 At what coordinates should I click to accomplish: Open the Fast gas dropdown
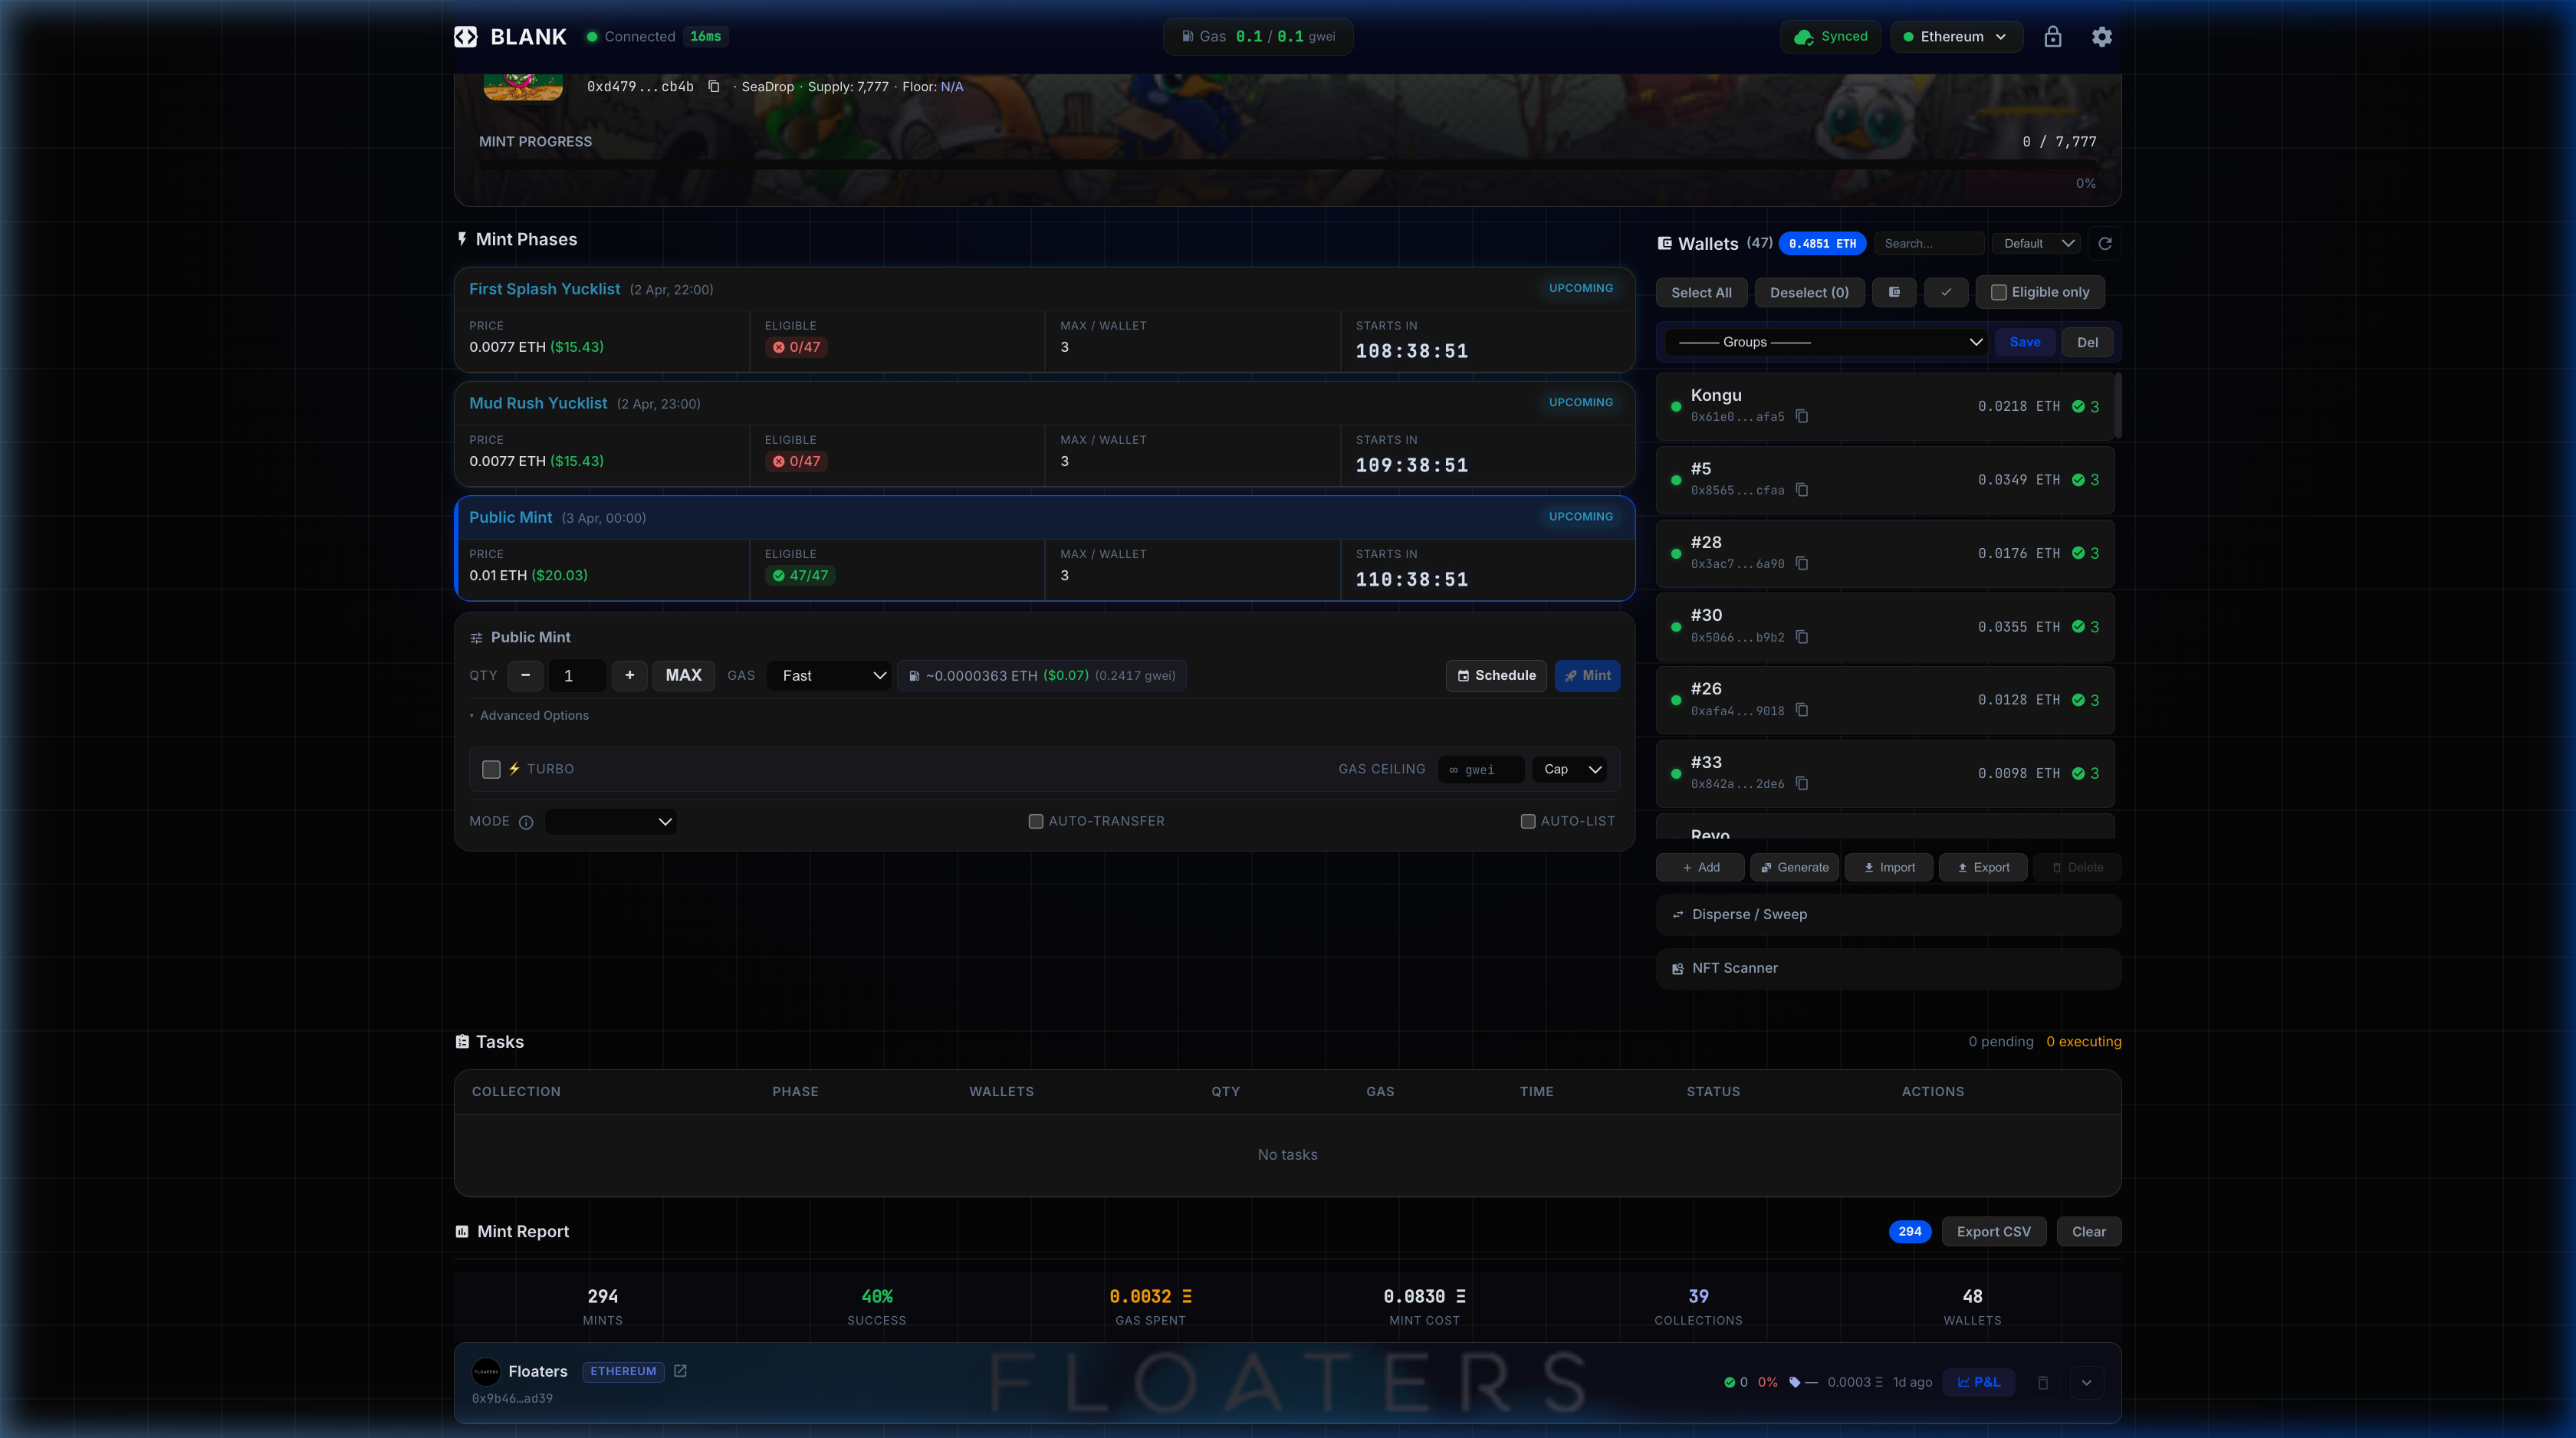828,676
